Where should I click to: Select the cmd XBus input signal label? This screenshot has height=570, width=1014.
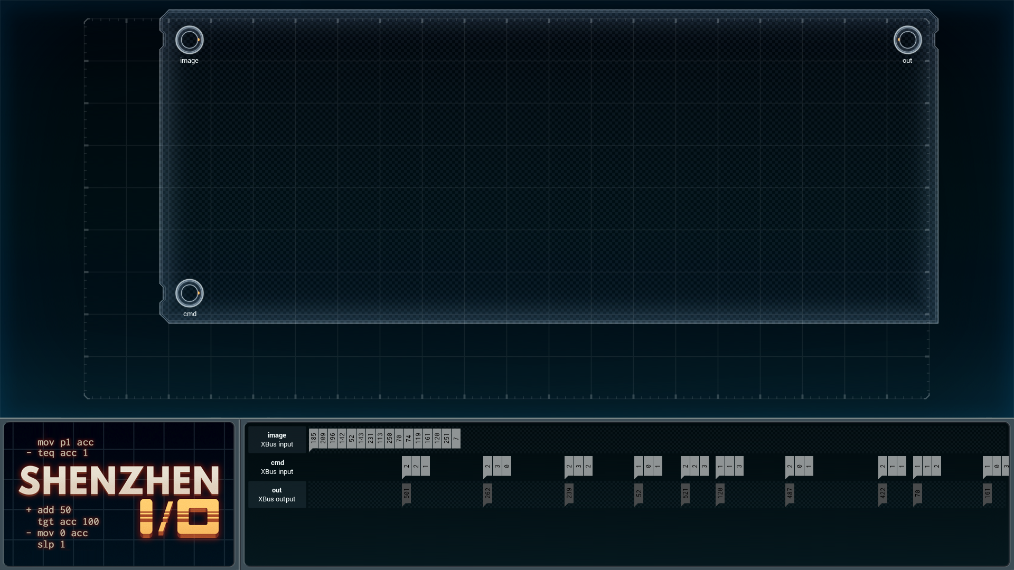click(277, 467)
